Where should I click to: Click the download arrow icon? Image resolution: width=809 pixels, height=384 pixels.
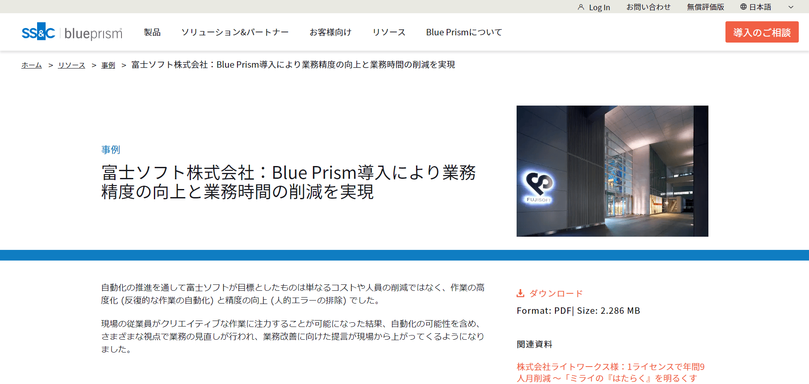tap(520, 293)
